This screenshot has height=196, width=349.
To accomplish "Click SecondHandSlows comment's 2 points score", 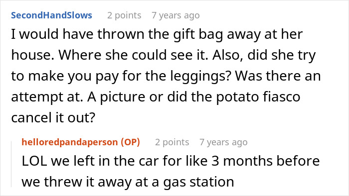I will (x=124, y=15).
